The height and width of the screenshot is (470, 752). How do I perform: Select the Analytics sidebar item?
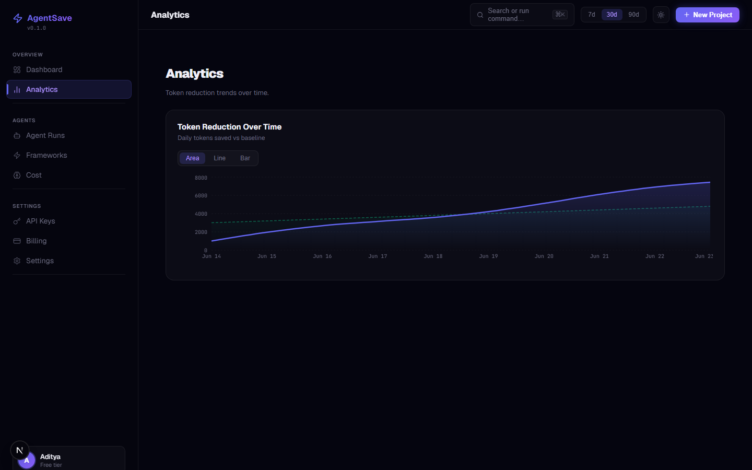pos(69,89)
